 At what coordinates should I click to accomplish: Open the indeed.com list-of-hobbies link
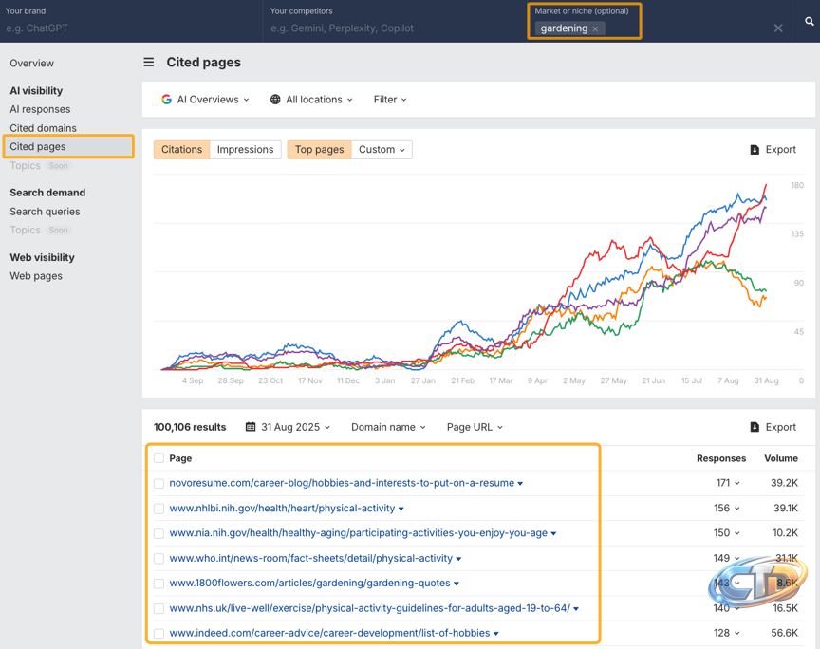pos(329,633)
